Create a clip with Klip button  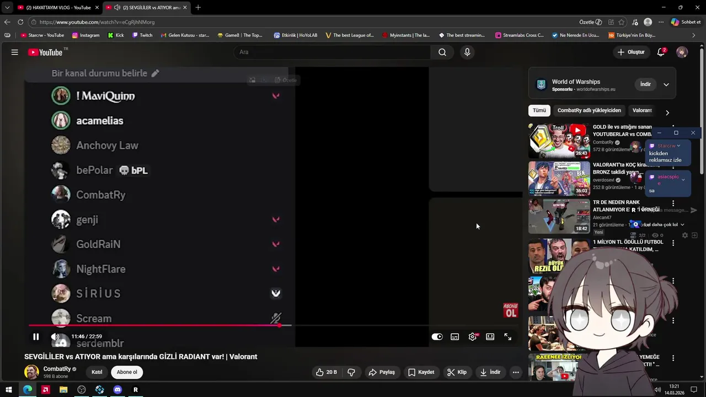pos(457,372)
